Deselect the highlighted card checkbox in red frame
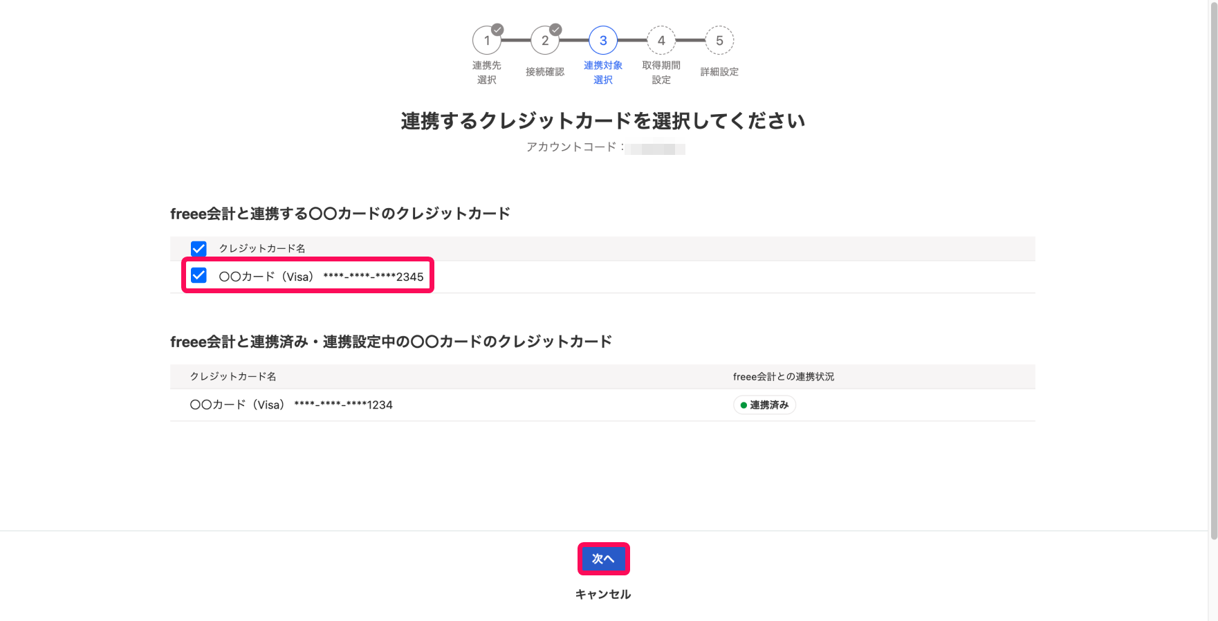Viewport: 1218px width, 621px height. coord(199,275)
